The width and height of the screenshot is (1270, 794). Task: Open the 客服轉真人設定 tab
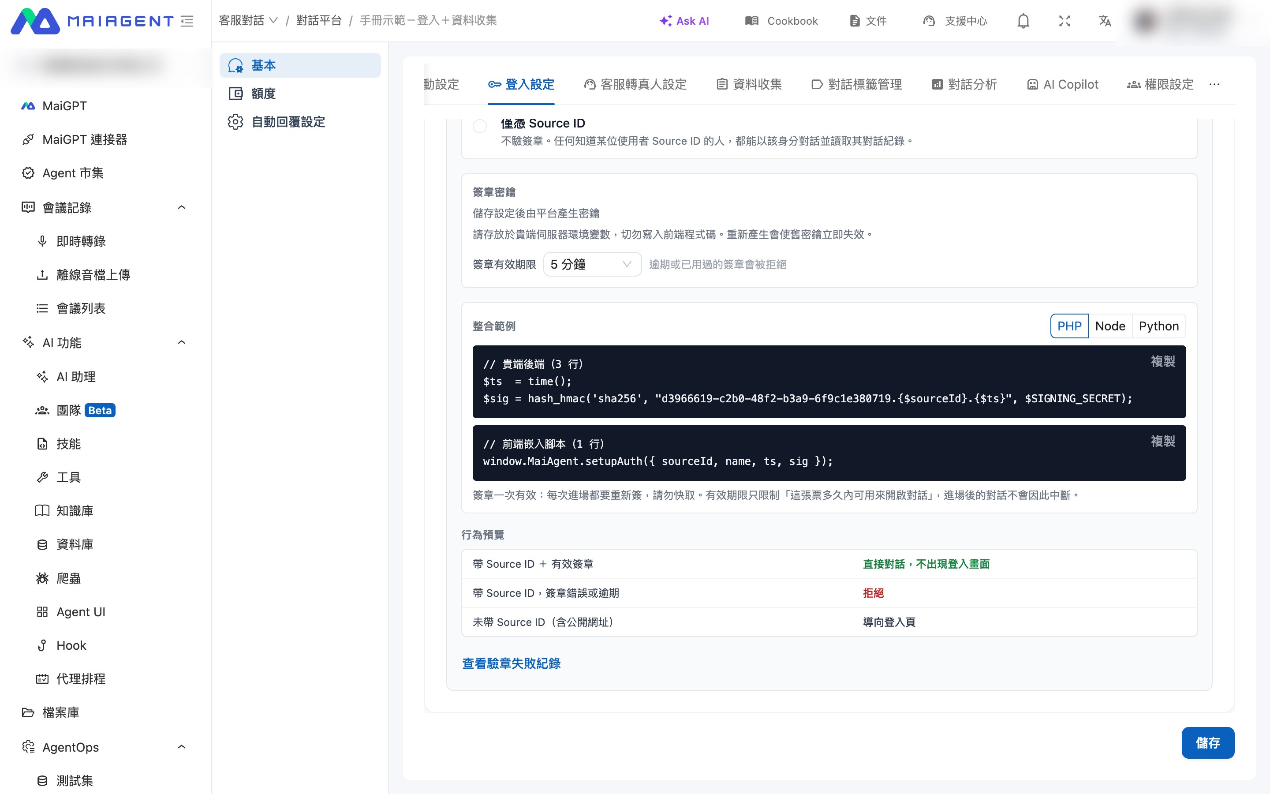tap(635, 84)
